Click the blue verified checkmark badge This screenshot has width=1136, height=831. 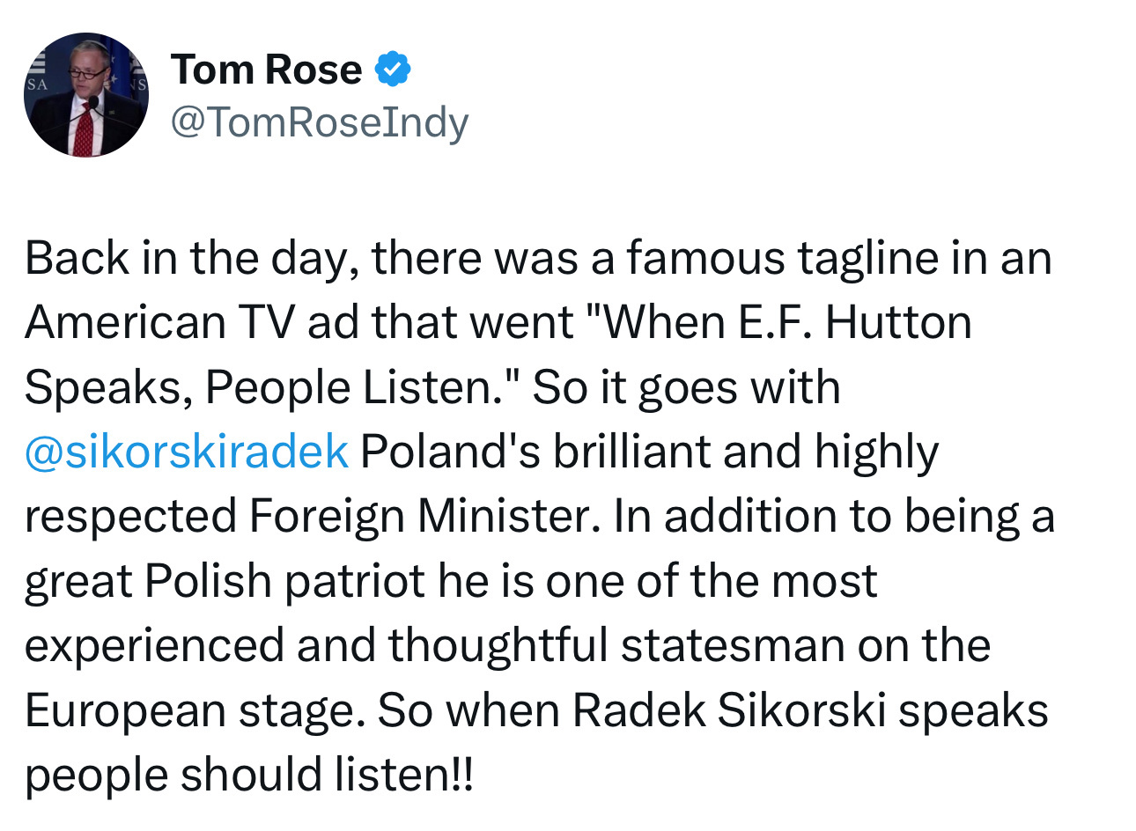click(394, 70)
